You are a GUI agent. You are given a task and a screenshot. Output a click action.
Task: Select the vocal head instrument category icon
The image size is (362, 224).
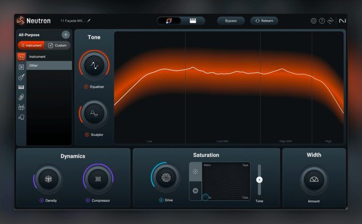point(21,117)
